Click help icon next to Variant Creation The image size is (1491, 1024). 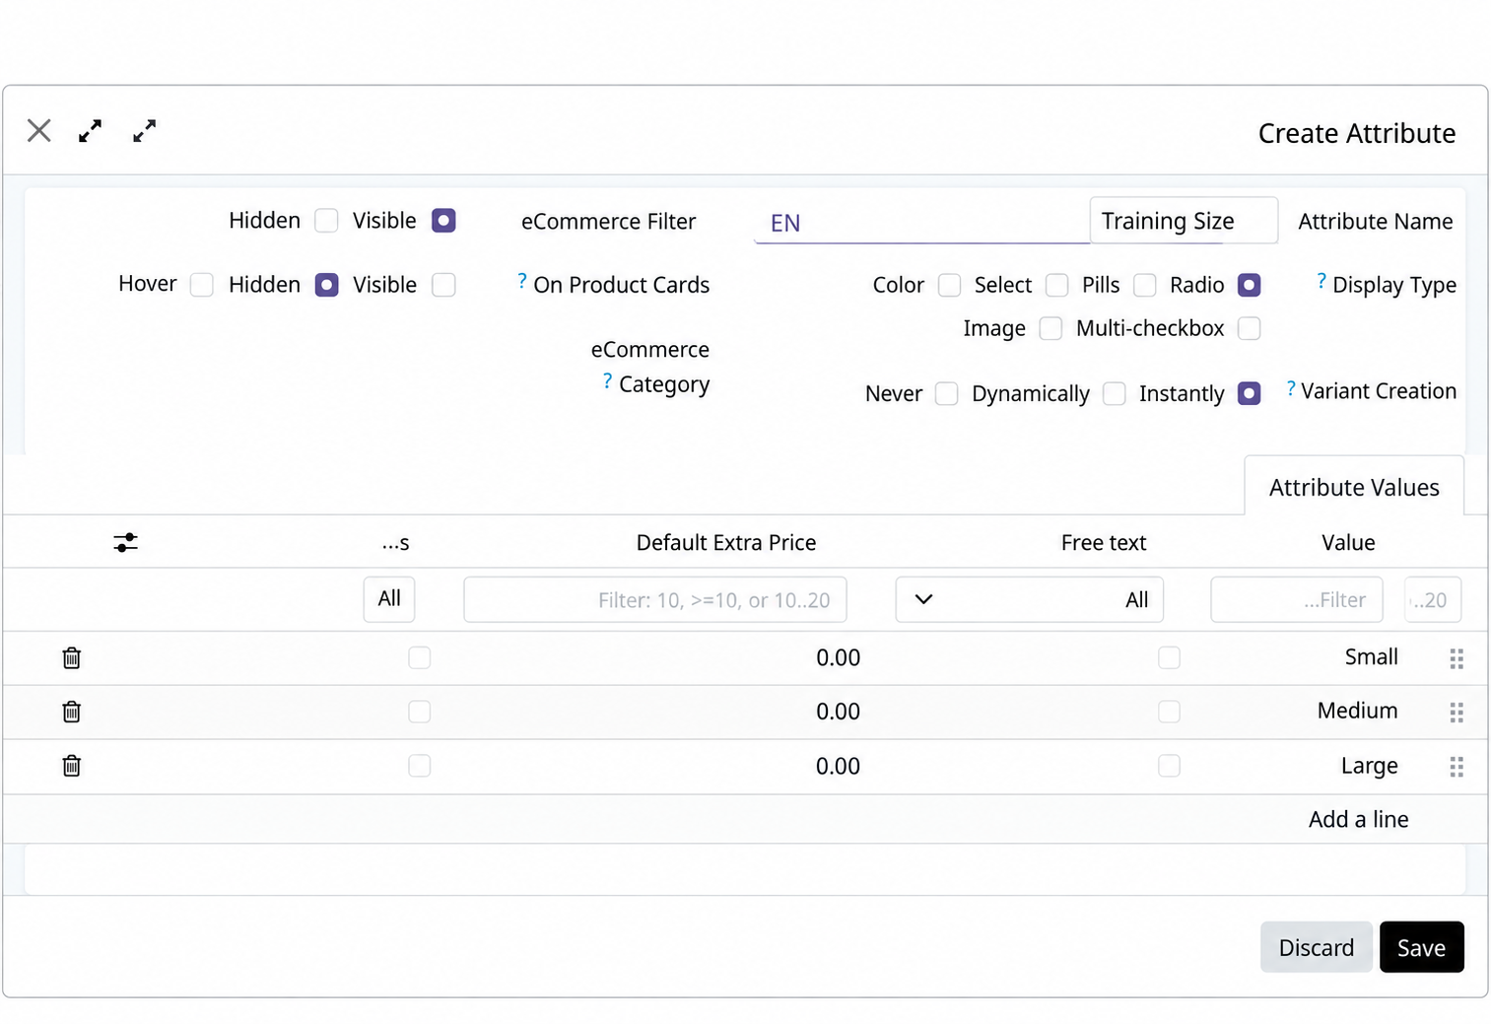click(1290, 388)
